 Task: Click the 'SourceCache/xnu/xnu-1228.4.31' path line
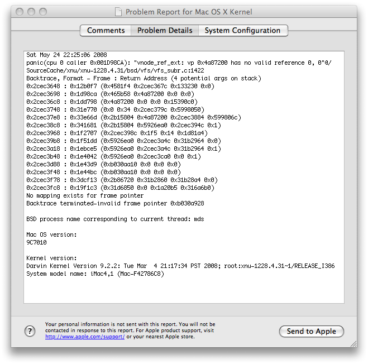(115, 70)
